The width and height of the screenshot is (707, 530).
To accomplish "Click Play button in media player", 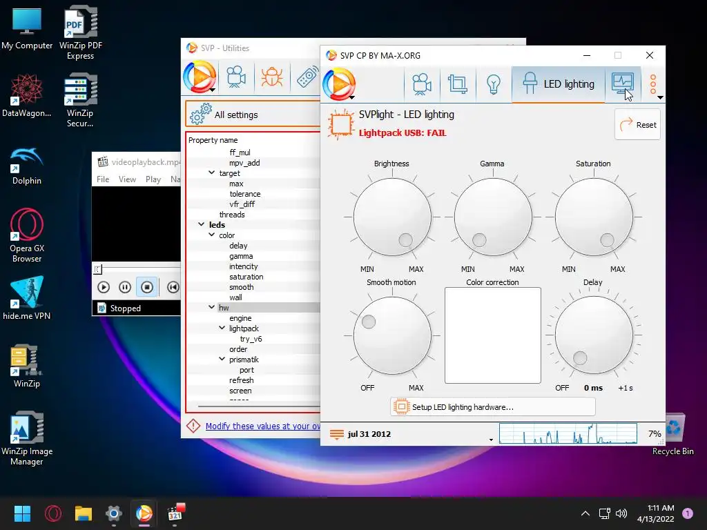I will (x=104, y=287).
